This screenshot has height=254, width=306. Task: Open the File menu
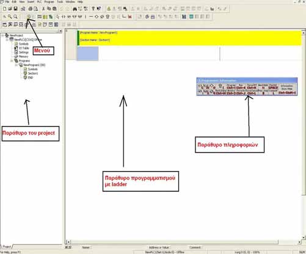point(7,2)
